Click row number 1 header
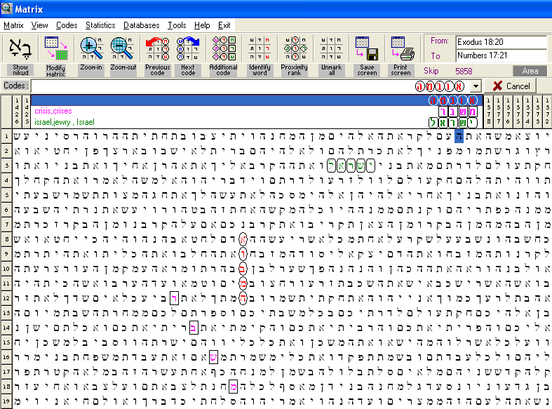The image size is (552, 409). (6, 136)
